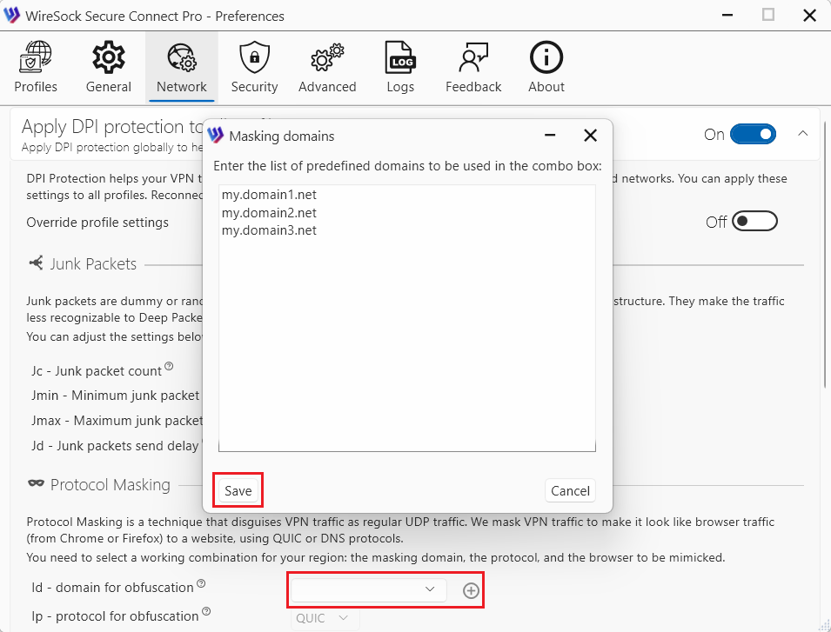The height and width of the screenshot is (632, 831).
Task: Select the Network tab
Action: pyautogui.click(x=182, y=68)
